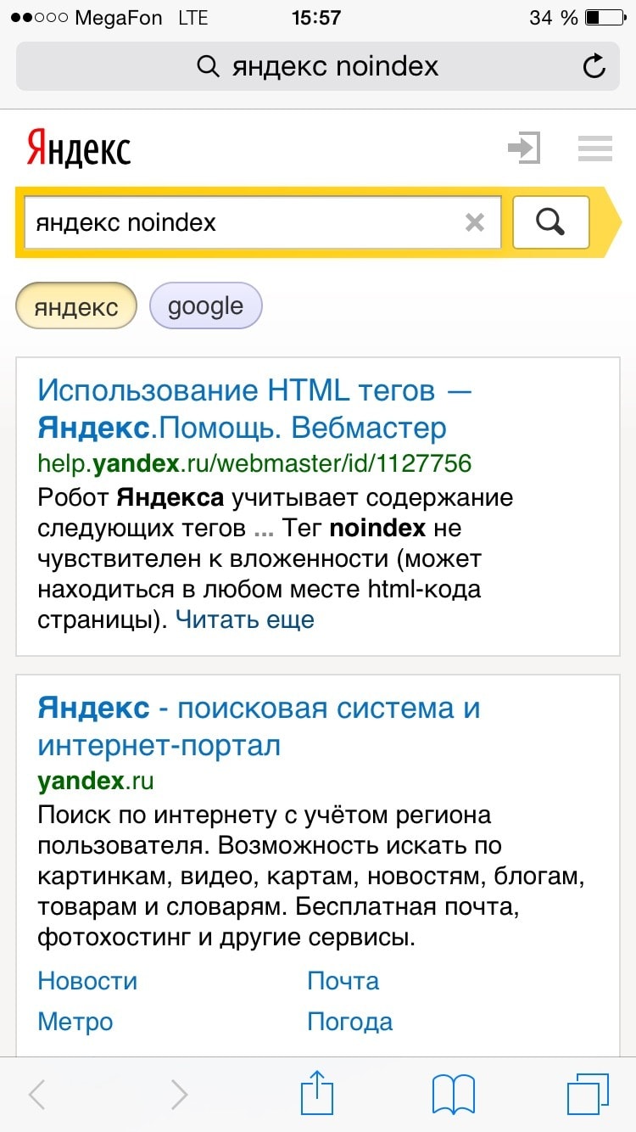The height and width of the screenshot is (1132, 636).
Task: Open Safari bookmarks
Action: [453, 1093]
